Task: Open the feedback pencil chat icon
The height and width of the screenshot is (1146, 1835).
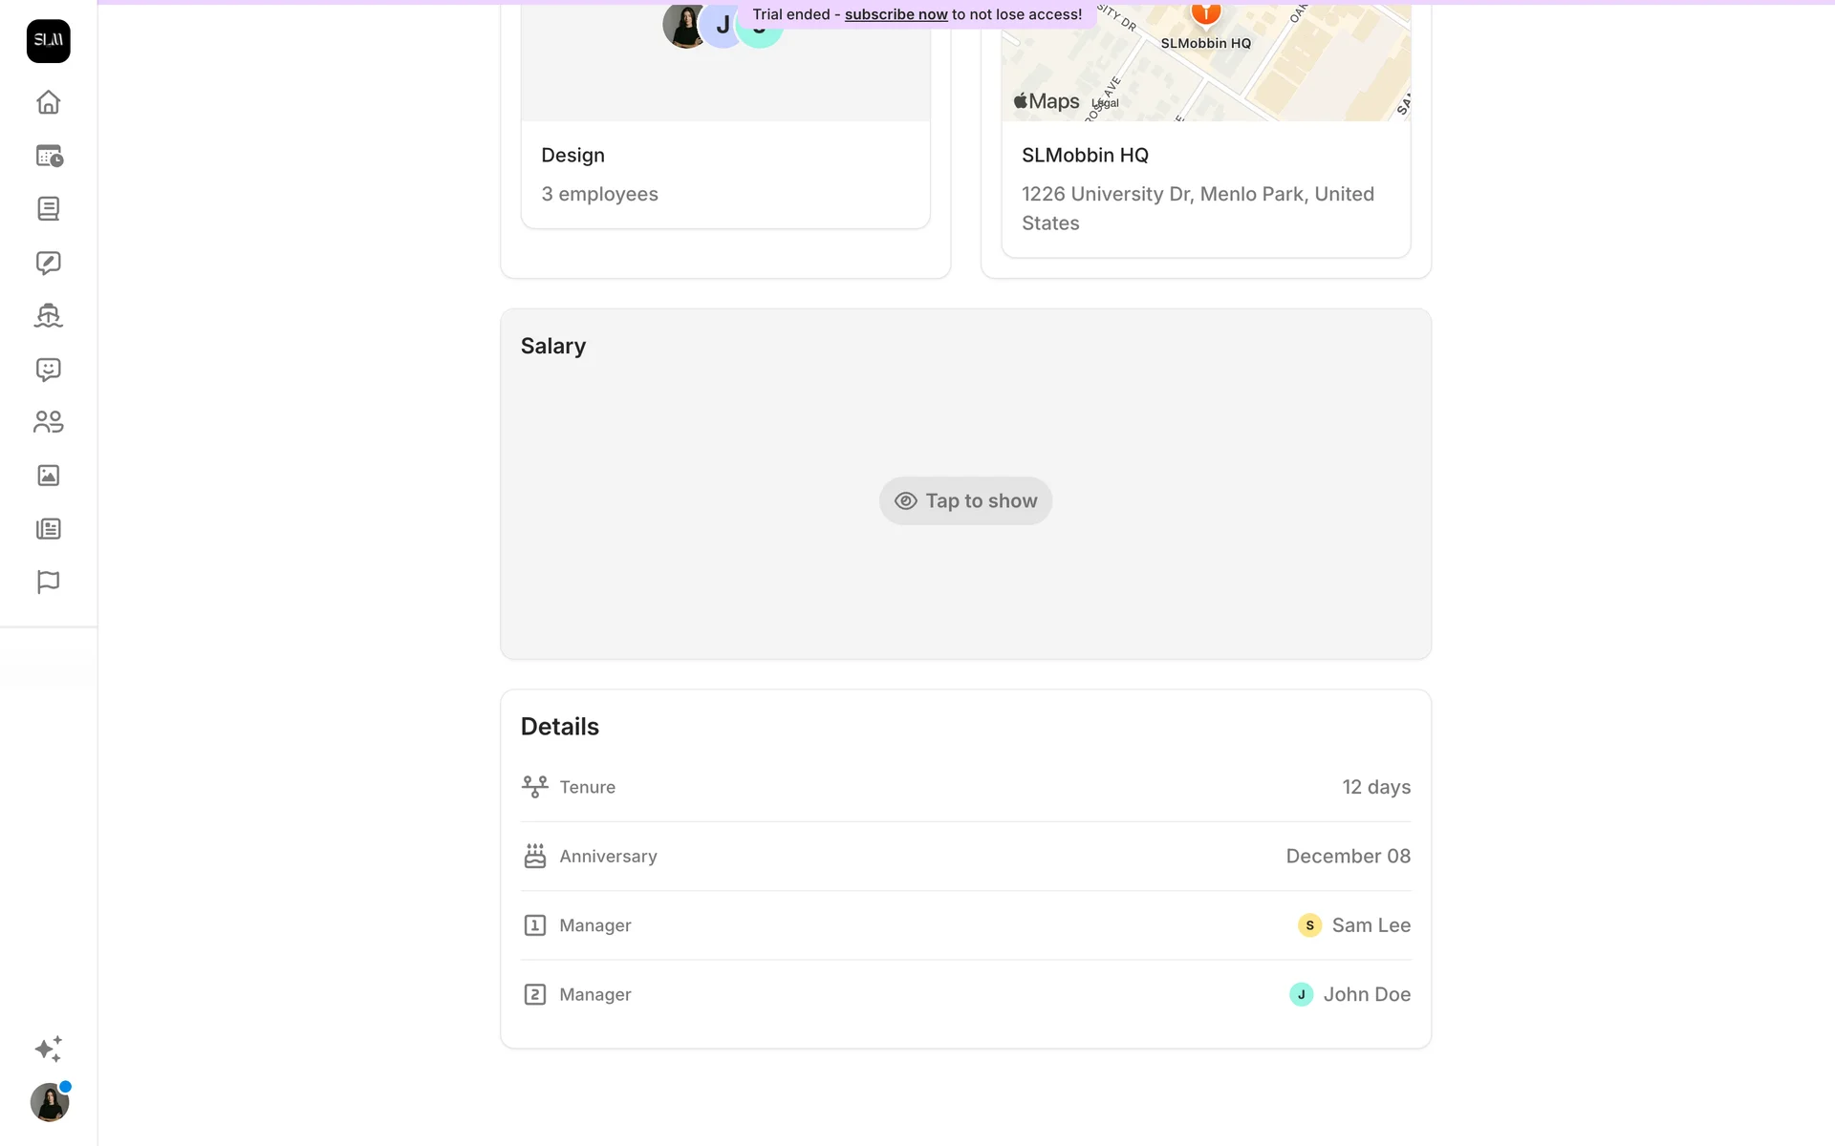Action: [x=49, y=263]
